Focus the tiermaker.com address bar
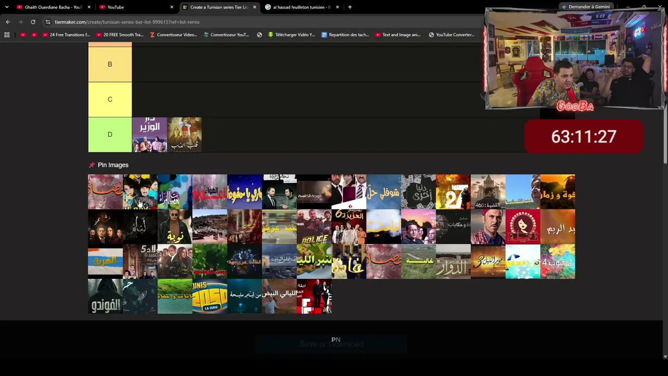The height and width of the screenshot is (376, 668). tap(261, 22)
